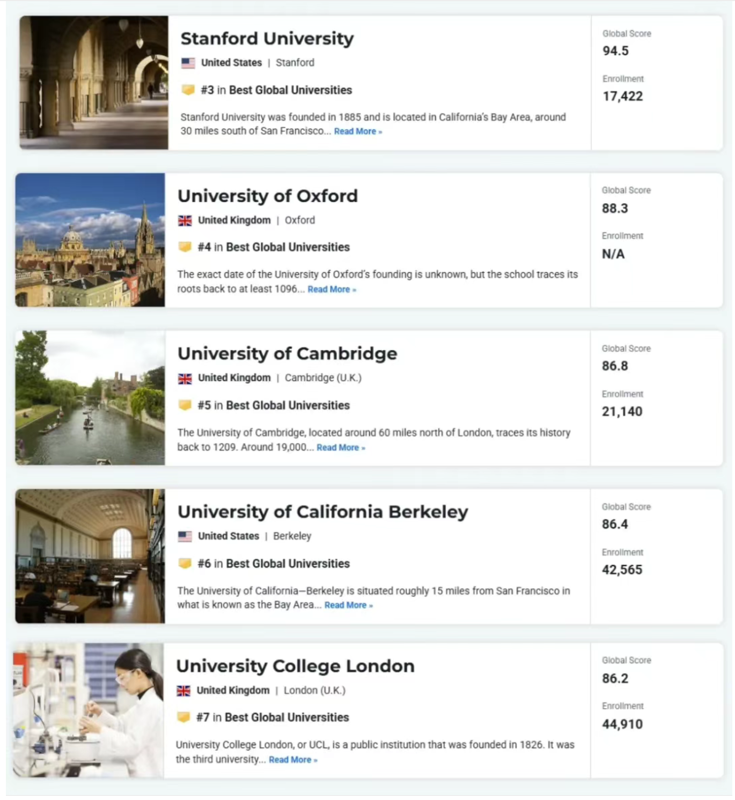Image resolution: width=735 pixels, height=800 pixels.
Task: Open University of Oxford title link
Action: [268, 196]
